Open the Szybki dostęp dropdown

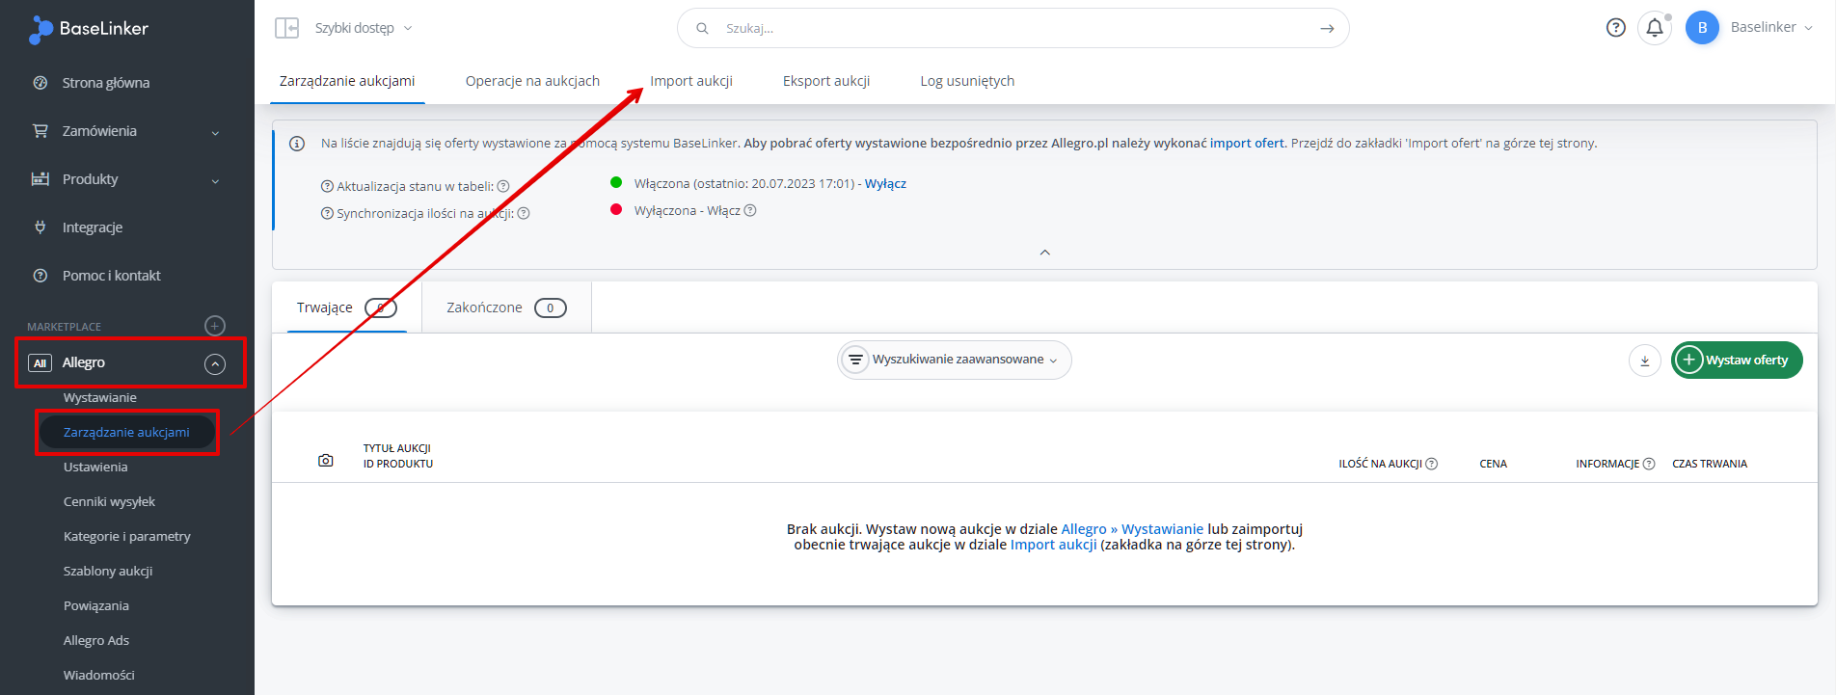tap(364, 28)
